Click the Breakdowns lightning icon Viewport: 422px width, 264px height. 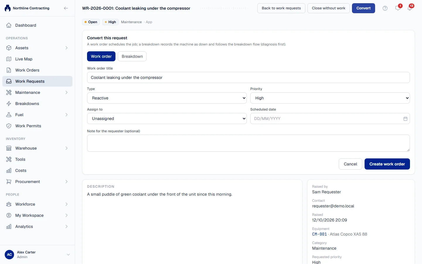pos(9,104)
